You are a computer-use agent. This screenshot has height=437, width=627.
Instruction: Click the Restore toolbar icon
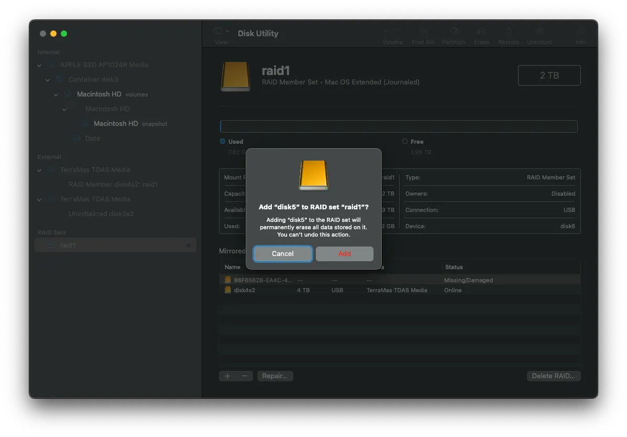coord(509,31)
